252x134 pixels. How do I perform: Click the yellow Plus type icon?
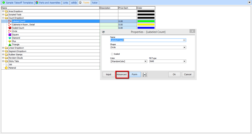pos(10,41)
